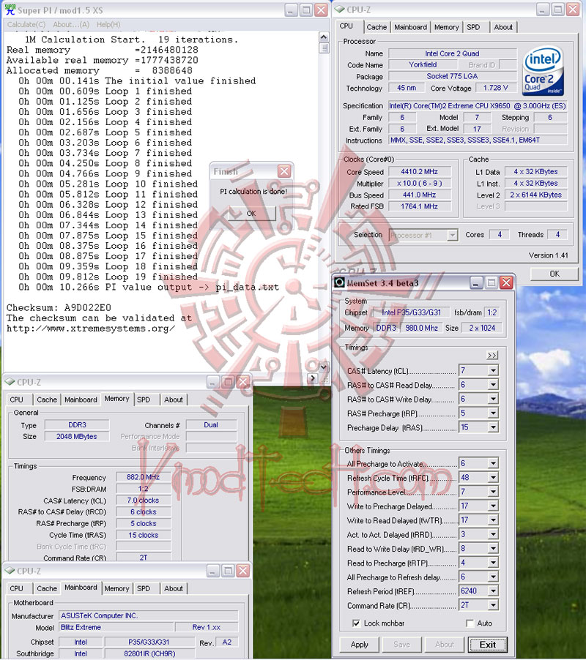Close the Super PI window
The height and width of the screenshot is (660, 586).
tap(321, 10)
